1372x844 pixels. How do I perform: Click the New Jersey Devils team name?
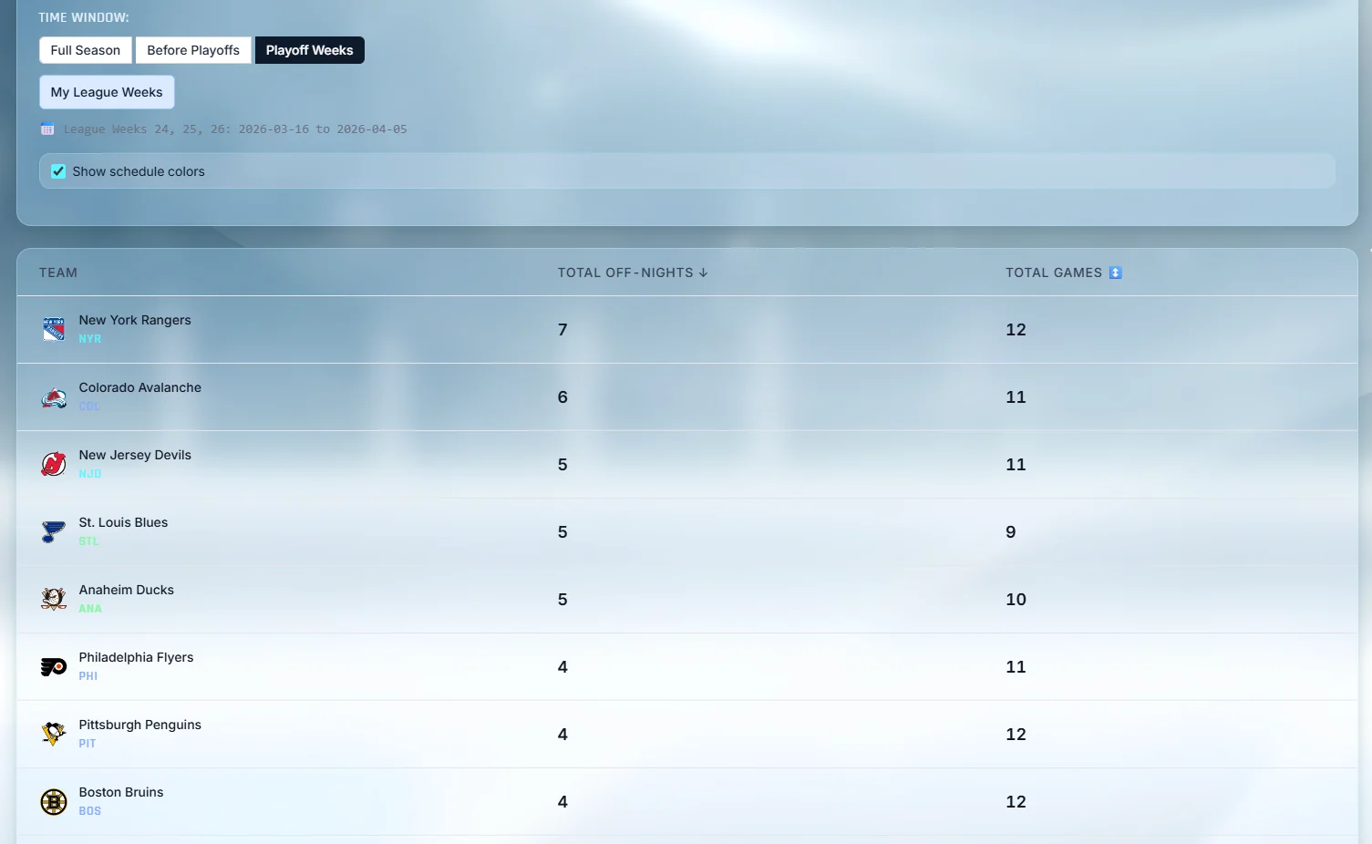tap(135, 455)
